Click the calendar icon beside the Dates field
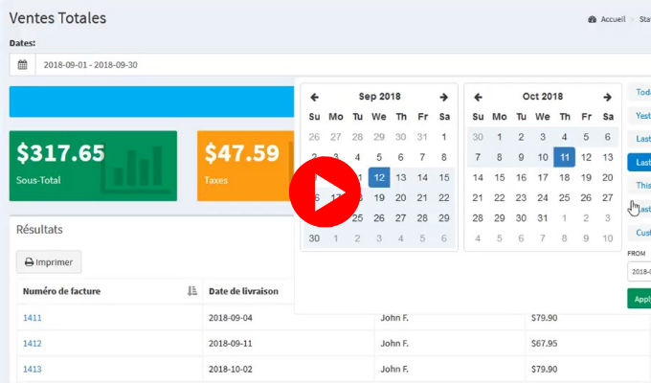 [x=22, y=65]
